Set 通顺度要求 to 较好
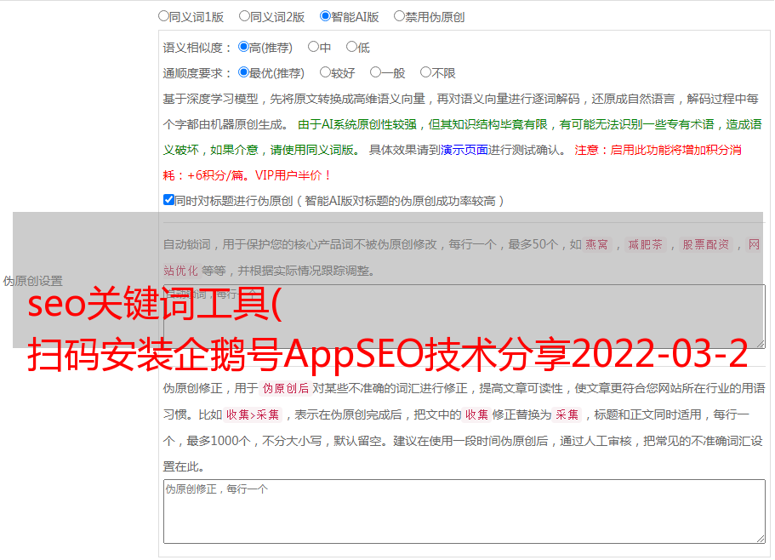Image resolution: width=775 pixels, height=560 pixels. [325, 72]
